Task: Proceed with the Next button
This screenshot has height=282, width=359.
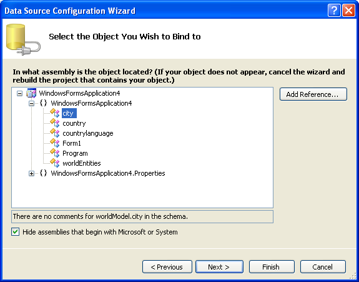Action: pyautogui.click(x=219, y=267)
